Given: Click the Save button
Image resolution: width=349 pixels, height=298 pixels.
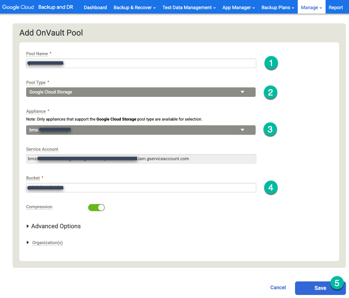Looking at the screenshot, I should (x=320, y=288).
